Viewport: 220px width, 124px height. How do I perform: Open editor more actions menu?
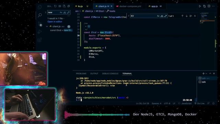(213, 6)
